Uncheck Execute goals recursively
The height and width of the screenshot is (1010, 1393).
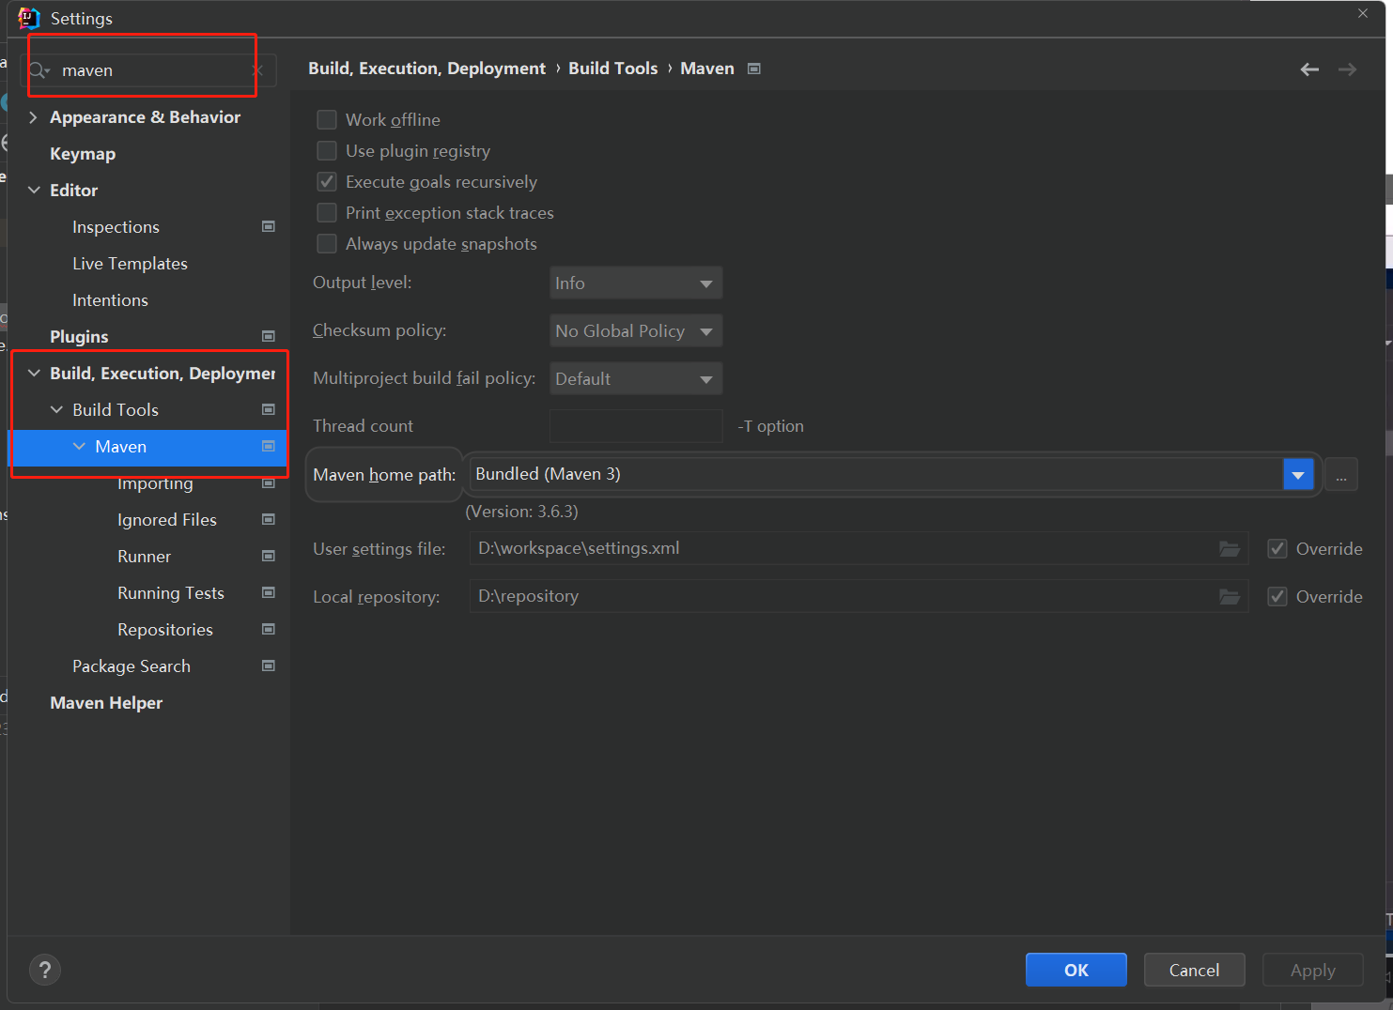tap(327, 182)
